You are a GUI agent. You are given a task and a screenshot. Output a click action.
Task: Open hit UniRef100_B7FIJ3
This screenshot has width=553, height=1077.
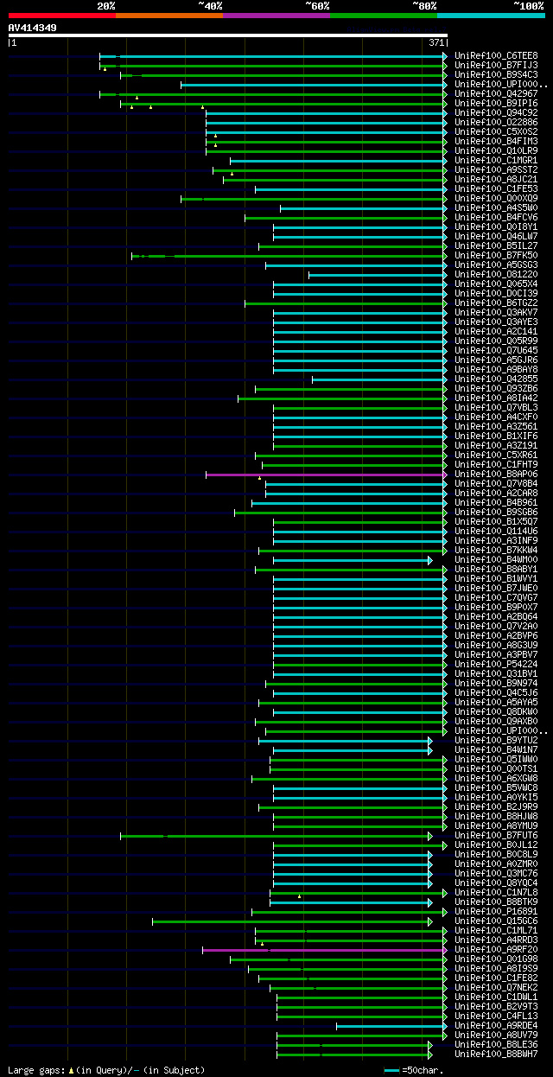pyautogui.click(x=496, y=65)
